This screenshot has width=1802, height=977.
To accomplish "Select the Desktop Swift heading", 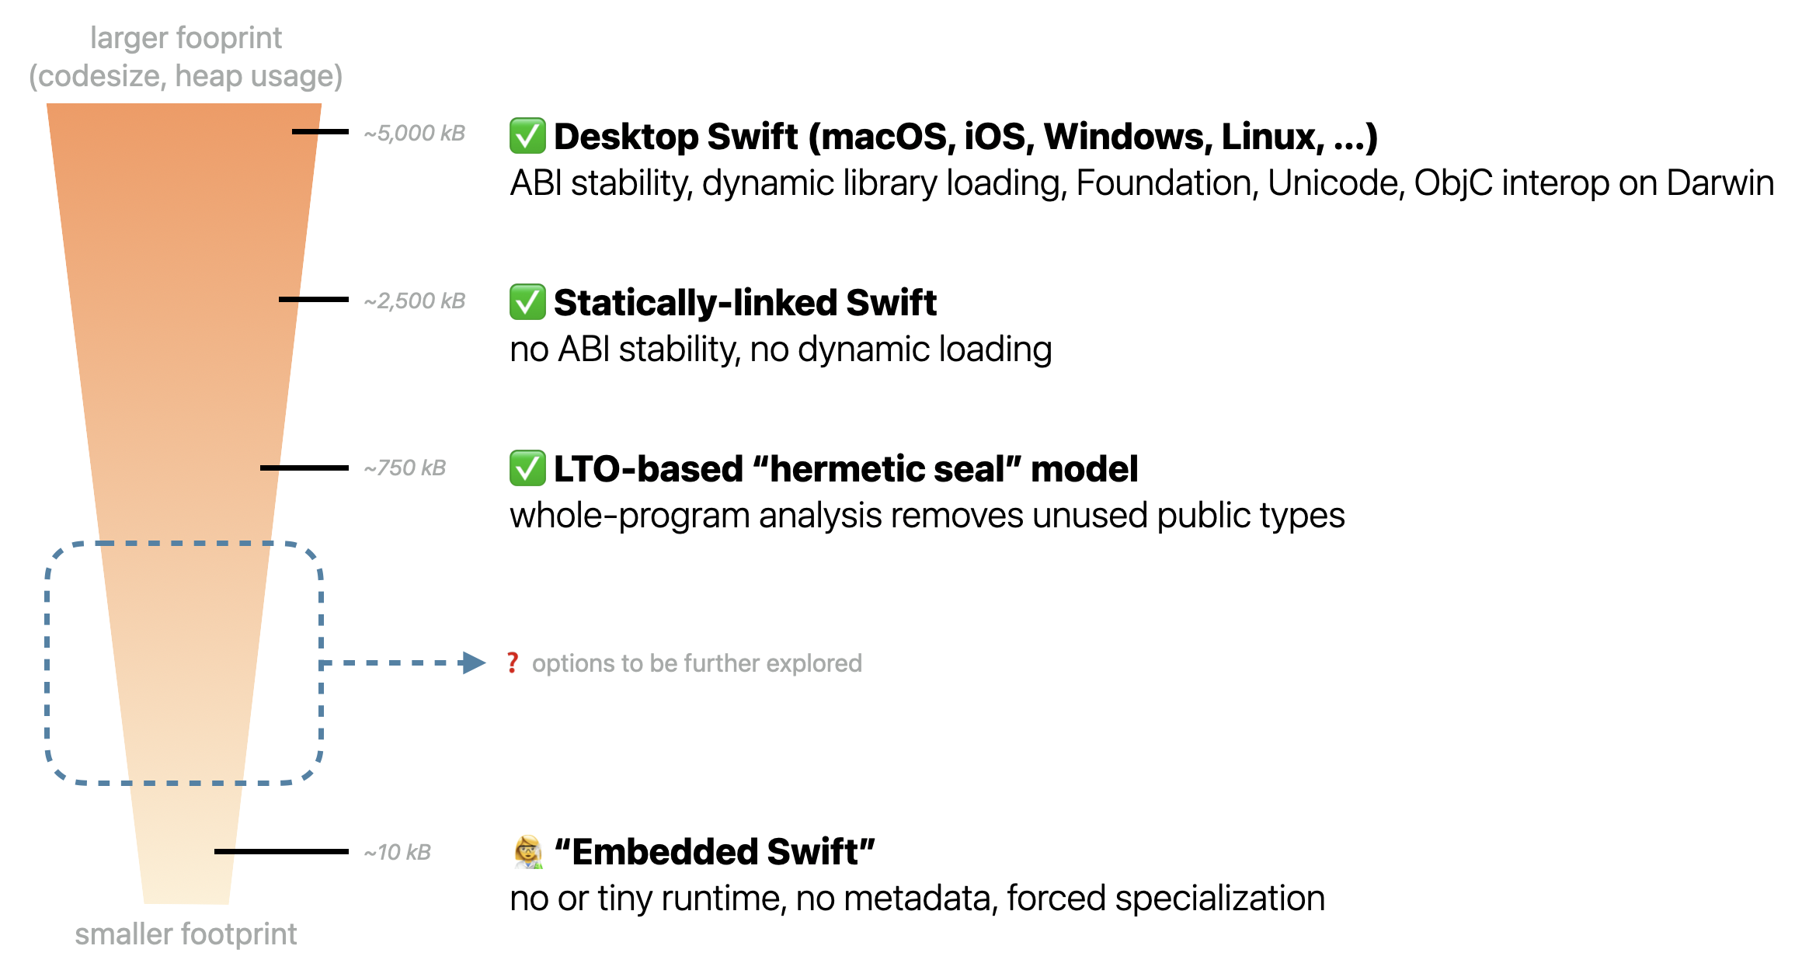I will point(965,137).
